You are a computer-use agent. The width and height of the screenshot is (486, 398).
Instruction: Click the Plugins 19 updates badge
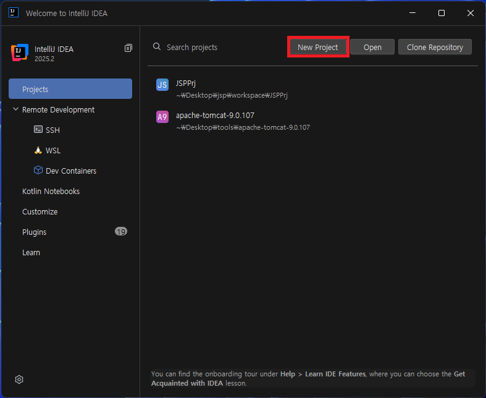pyautogui.click(x=121, y=231)
